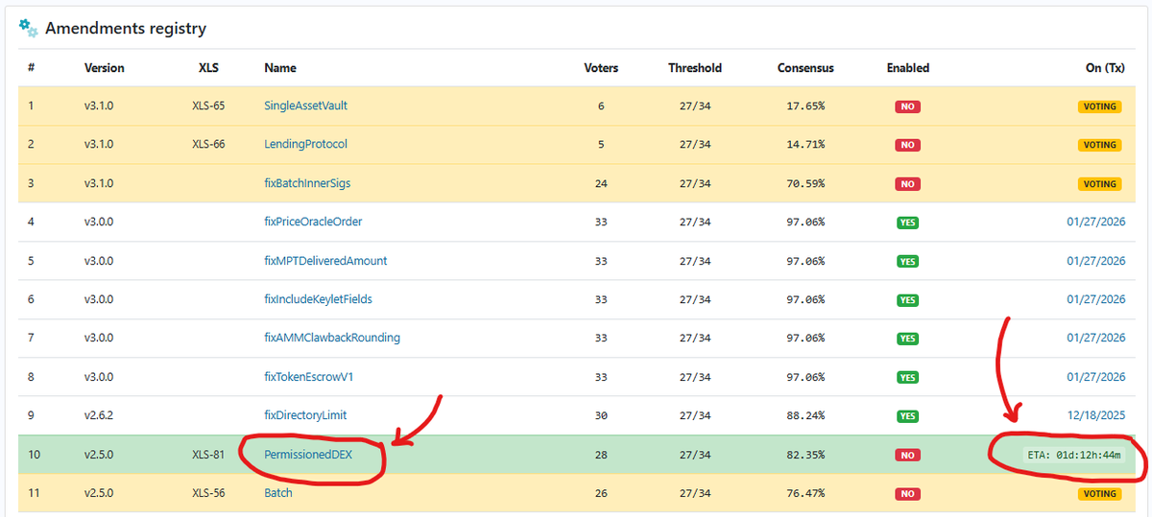Click the VOTING badge in LendingProtocol row

click(1099, 145)
